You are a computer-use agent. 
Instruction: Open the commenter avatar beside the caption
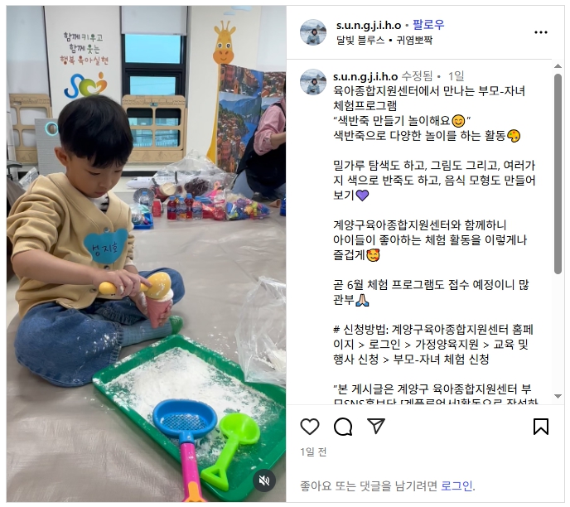point(313,82)
